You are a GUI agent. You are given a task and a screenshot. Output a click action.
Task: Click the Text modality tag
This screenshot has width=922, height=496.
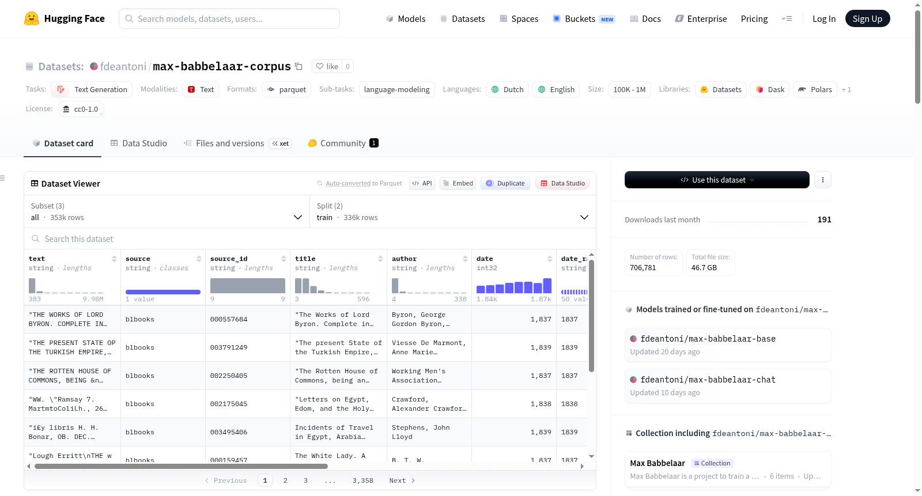(201, 89)
